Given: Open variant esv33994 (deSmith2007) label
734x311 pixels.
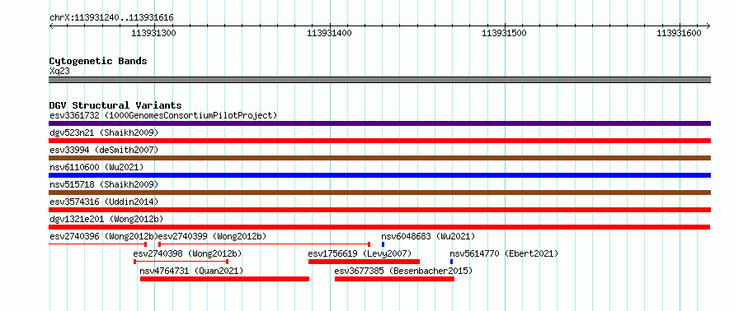Looking at the screenshot, I should coord(104,150).
